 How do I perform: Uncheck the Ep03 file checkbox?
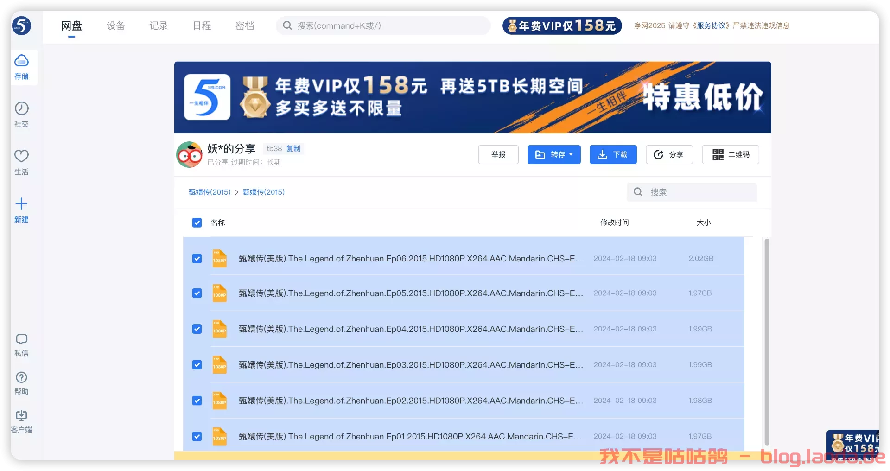tap(197, 364)
